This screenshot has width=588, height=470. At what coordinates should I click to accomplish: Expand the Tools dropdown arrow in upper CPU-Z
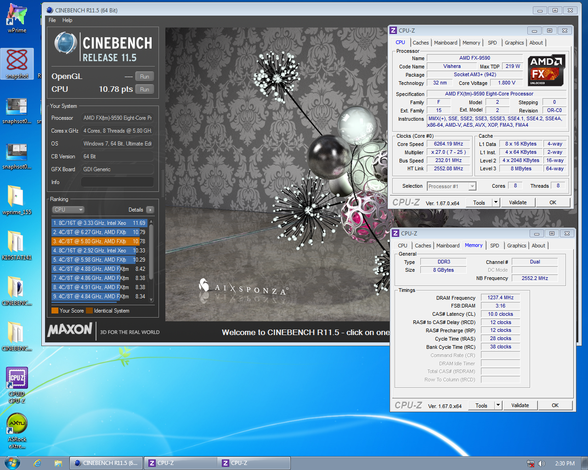pyautogui.click(x=496, y=202)
